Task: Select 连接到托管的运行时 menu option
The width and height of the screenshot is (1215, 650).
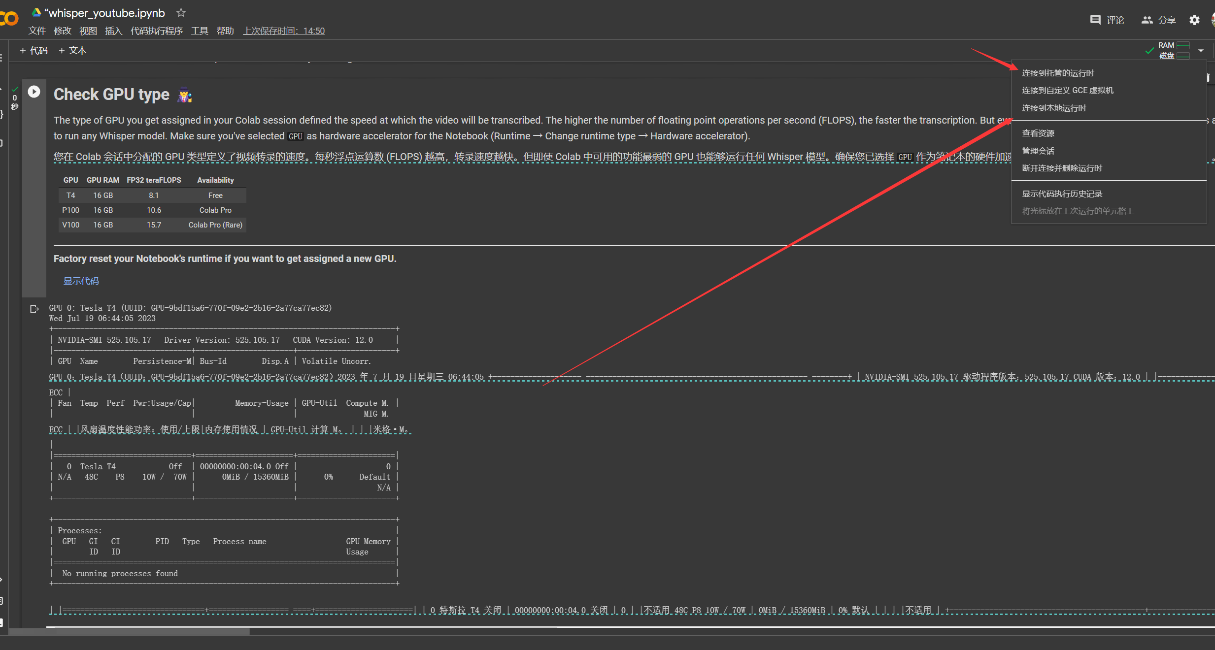Action: (1057, 73)
